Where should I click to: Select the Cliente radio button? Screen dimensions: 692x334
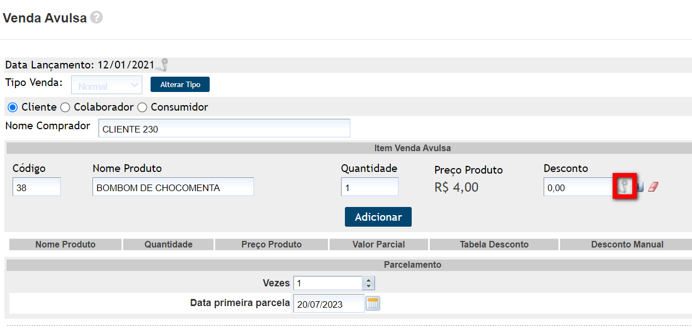[x=13, y=107]
